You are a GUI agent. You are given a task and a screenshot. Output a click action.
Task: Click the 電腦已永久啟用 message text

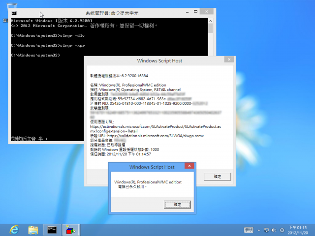[x=132, y=187]
